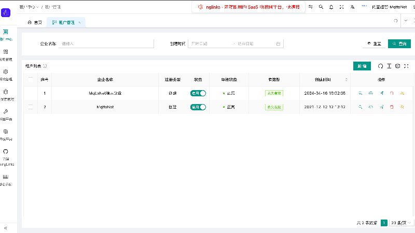Screen dimensions: 415x233
Task: Click the permanent validity tag in row 1
Action: coord(274,93)
